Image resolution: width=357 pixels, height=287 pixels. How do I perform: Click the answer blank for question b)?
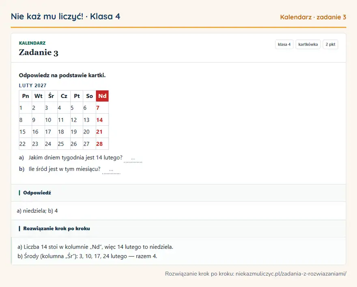pos(111,170)
